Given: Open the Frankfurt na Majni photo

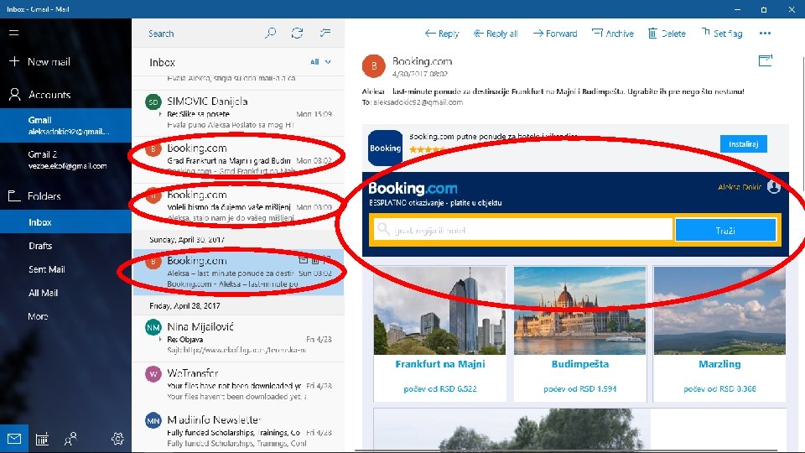Looking at the screenshot, I should 439,310.
